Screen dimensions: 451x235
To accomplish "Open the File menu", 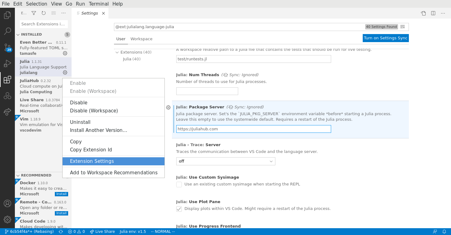I will (x=6, y=4).
